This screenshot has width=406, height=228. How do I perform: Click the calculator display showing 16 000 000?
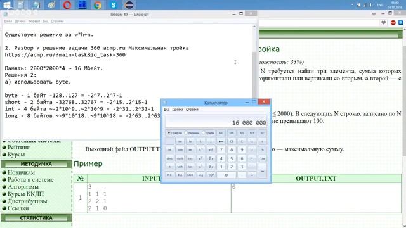[x=216, y=121]
